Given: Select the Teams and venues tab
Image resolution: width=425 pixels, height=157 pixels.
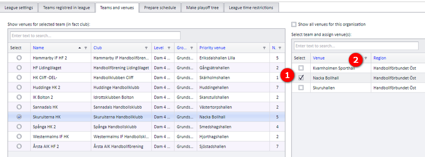Looking at the screenshot, I should pos(117,8).
